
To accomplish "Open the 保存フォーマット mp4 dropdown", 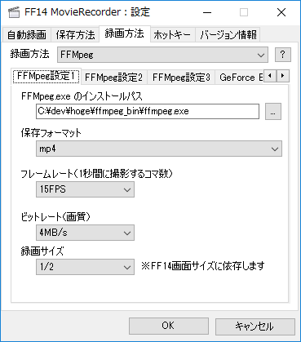I will pos(159,149).
